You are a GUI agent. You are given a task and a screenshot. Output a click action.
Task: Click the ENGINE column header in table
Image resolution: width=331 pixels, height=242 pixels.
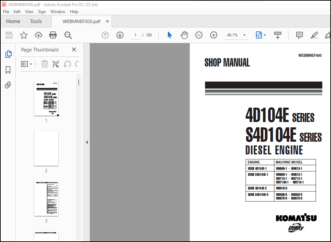[x=254, y=162]
